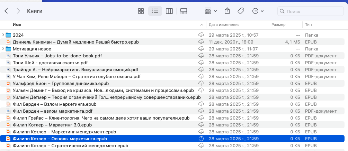348x151 pixels.
Task: Open the more actions ellipsis menu
Action: (x=258, y=11)
